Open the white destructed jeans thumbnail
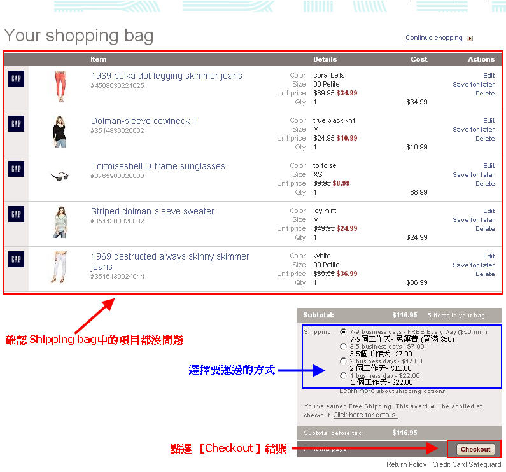This screenshot has width=506, height=472. click(x=59, y=267)
